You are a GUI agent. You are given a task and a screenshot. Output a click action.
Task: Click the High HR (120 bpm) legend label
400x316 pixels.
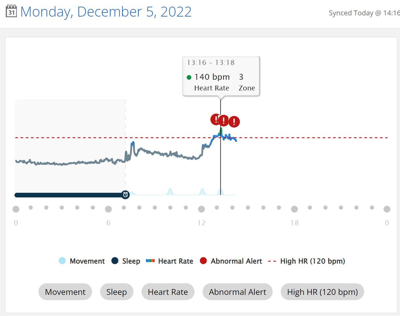pyautogui.click(x=312, y=261)
